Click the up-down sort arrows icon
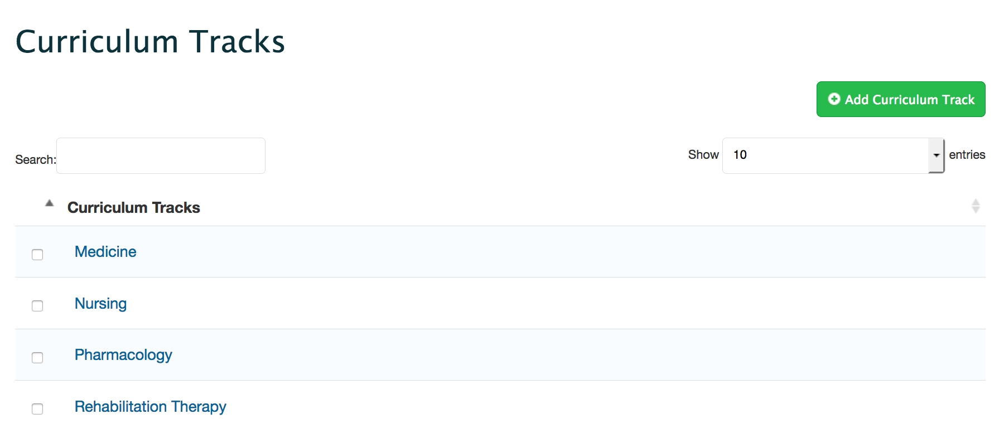Screen dimensions: 1004x448 click(x=975, y=206)
